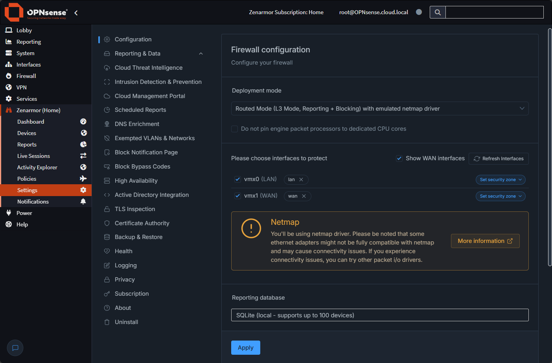The height and width of the screenshot is (363, 552).
Task: Go to Intrusion Detection & Prevention
Action: point(158,81)
